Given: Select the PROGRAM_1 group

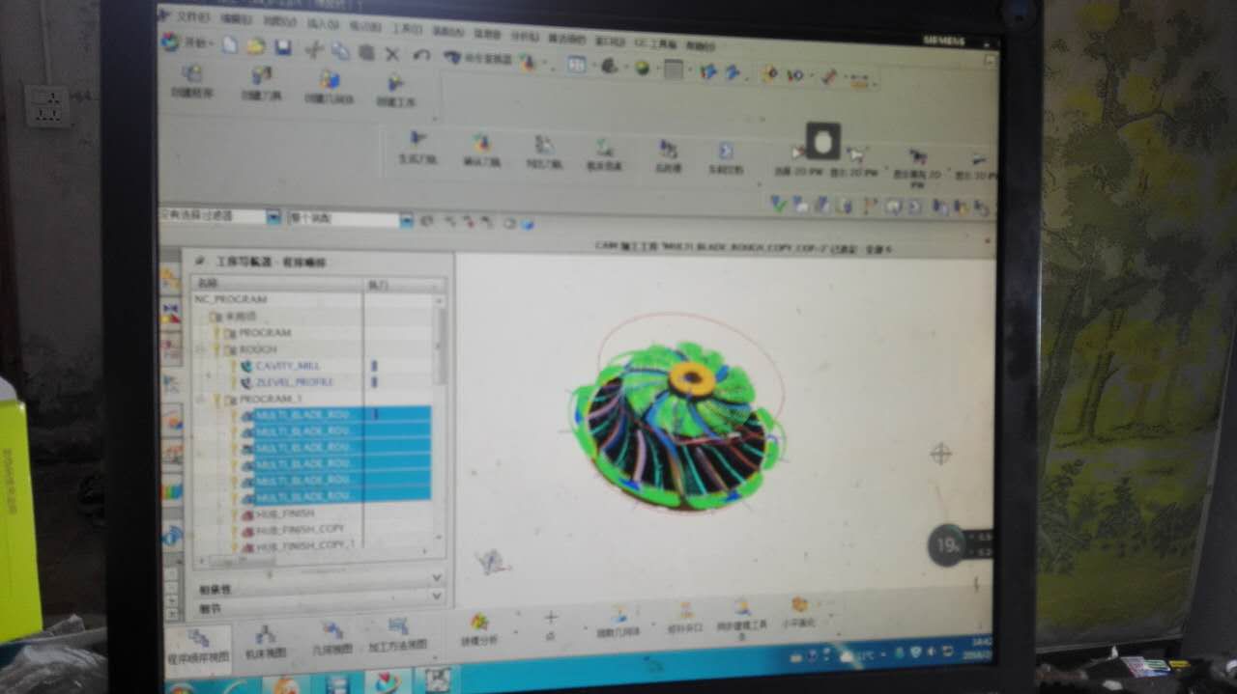Looking at the screenshot, I should coord(270,399).
